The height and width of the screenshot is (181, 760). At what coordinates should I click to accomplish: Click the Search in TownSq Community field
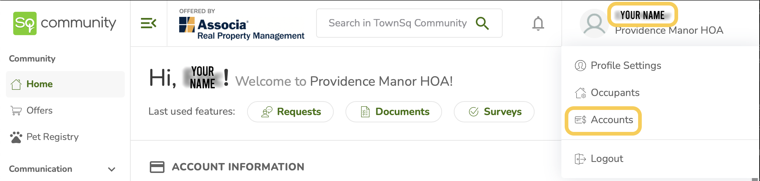click(397, 23)
